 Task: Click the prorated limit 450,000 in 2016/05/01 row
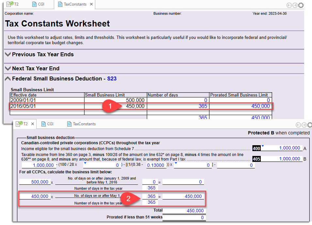241,106
